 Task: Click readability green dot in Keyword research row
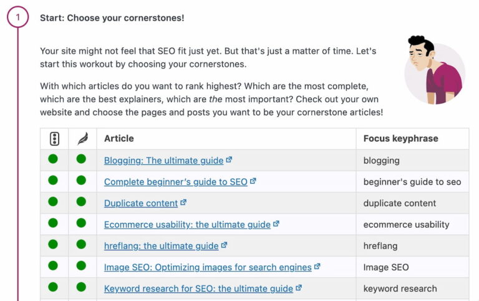tap(81, 287)
